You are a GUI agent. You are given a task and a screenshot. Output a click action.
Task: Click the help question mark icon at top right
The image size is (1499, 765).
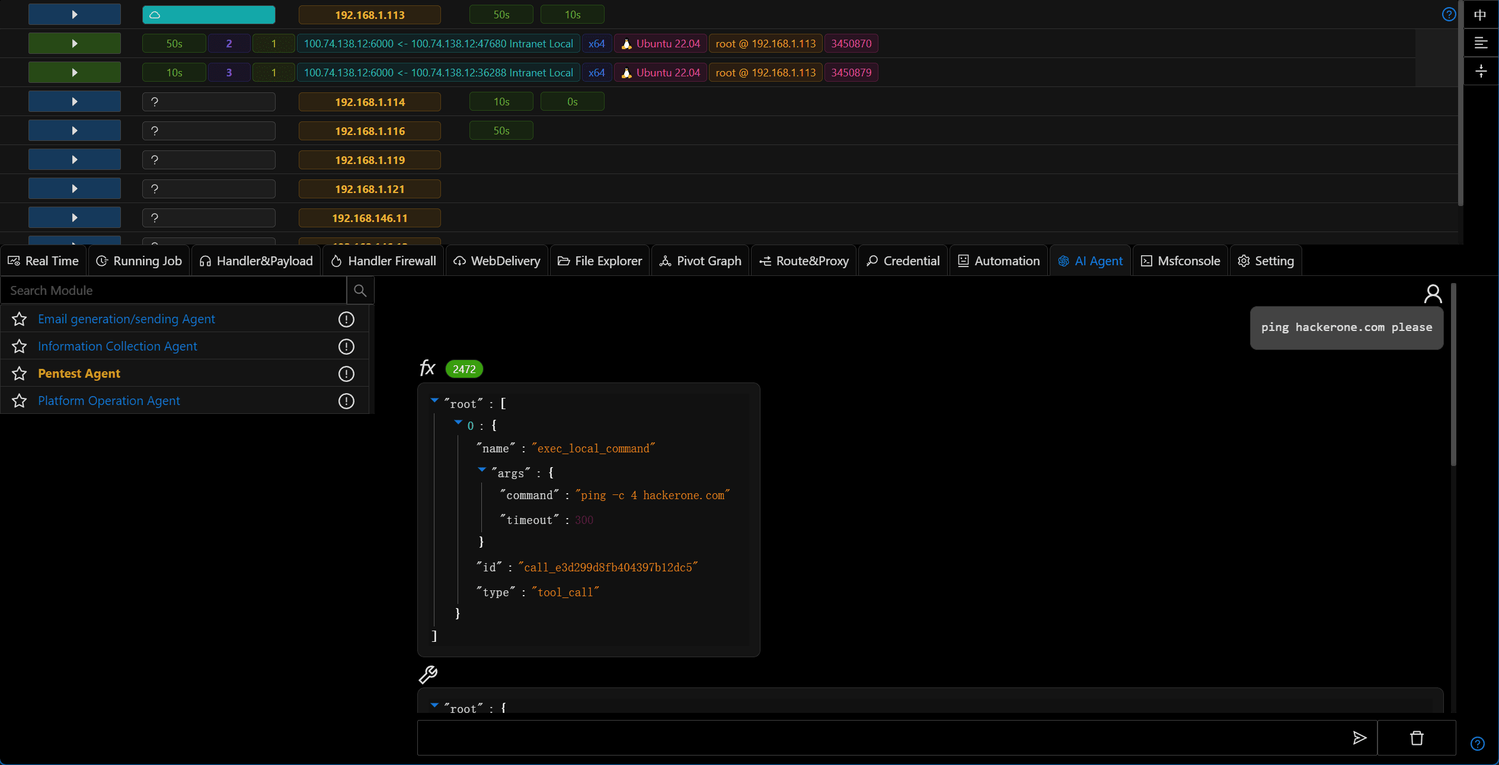point(1449,15)
